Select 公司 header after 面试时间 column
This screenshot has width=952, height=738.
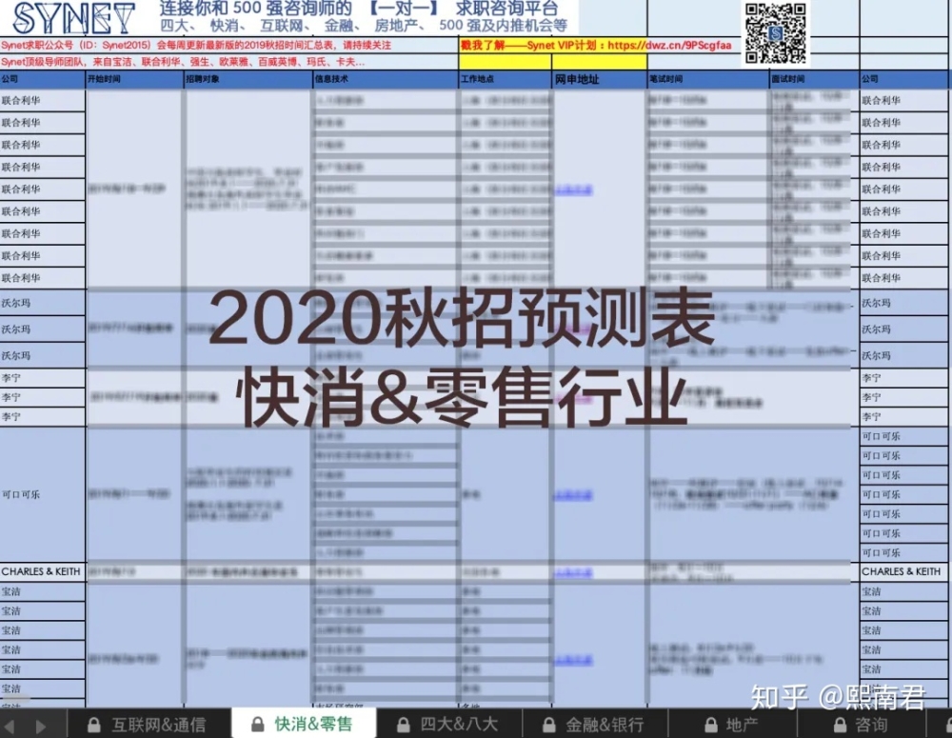click(905, 80)
